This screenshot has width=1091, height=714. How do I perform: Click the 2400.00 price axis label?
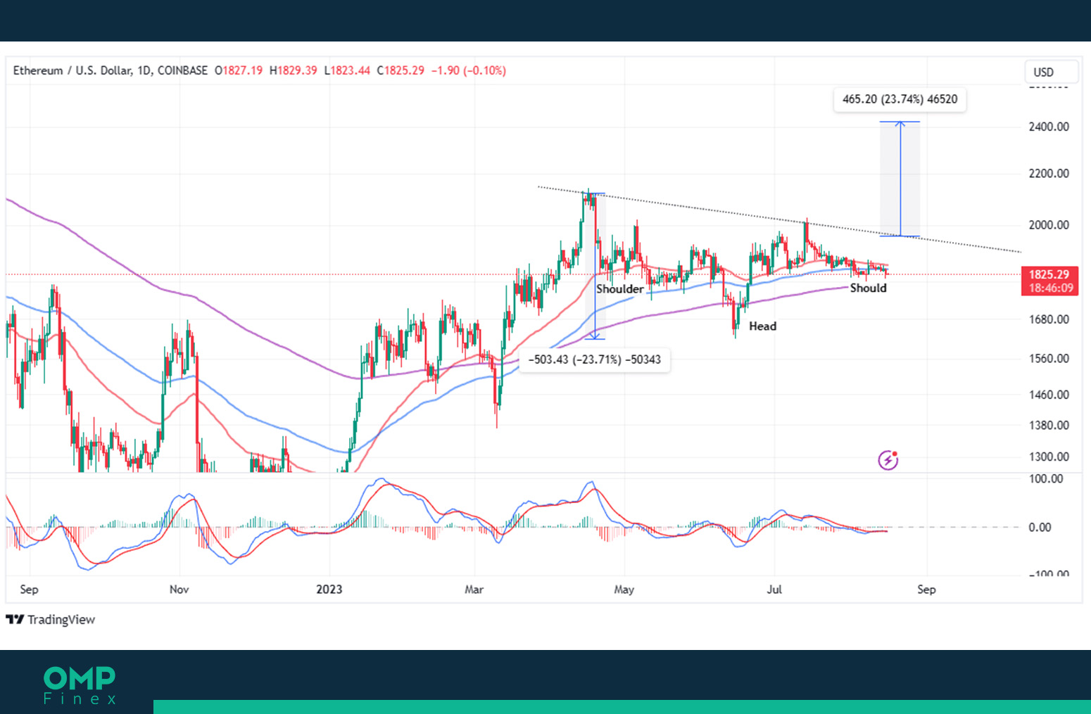[x=1049, y=127]
